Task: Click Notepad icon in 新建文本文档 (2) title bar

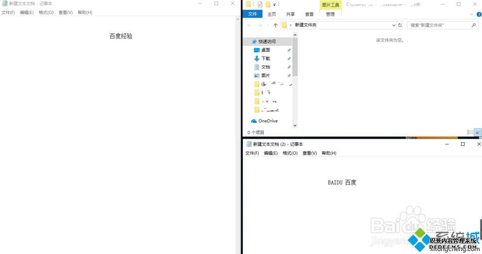Action: coord(249,144)
